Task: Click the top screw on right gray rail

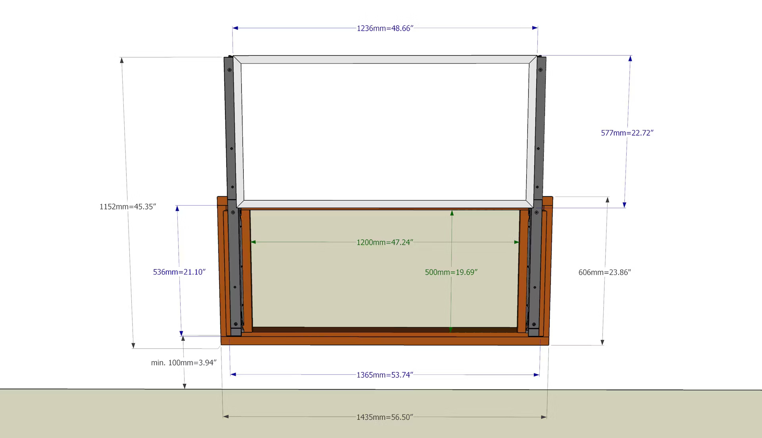Action: pyautogui.click(x=540, y=70)
